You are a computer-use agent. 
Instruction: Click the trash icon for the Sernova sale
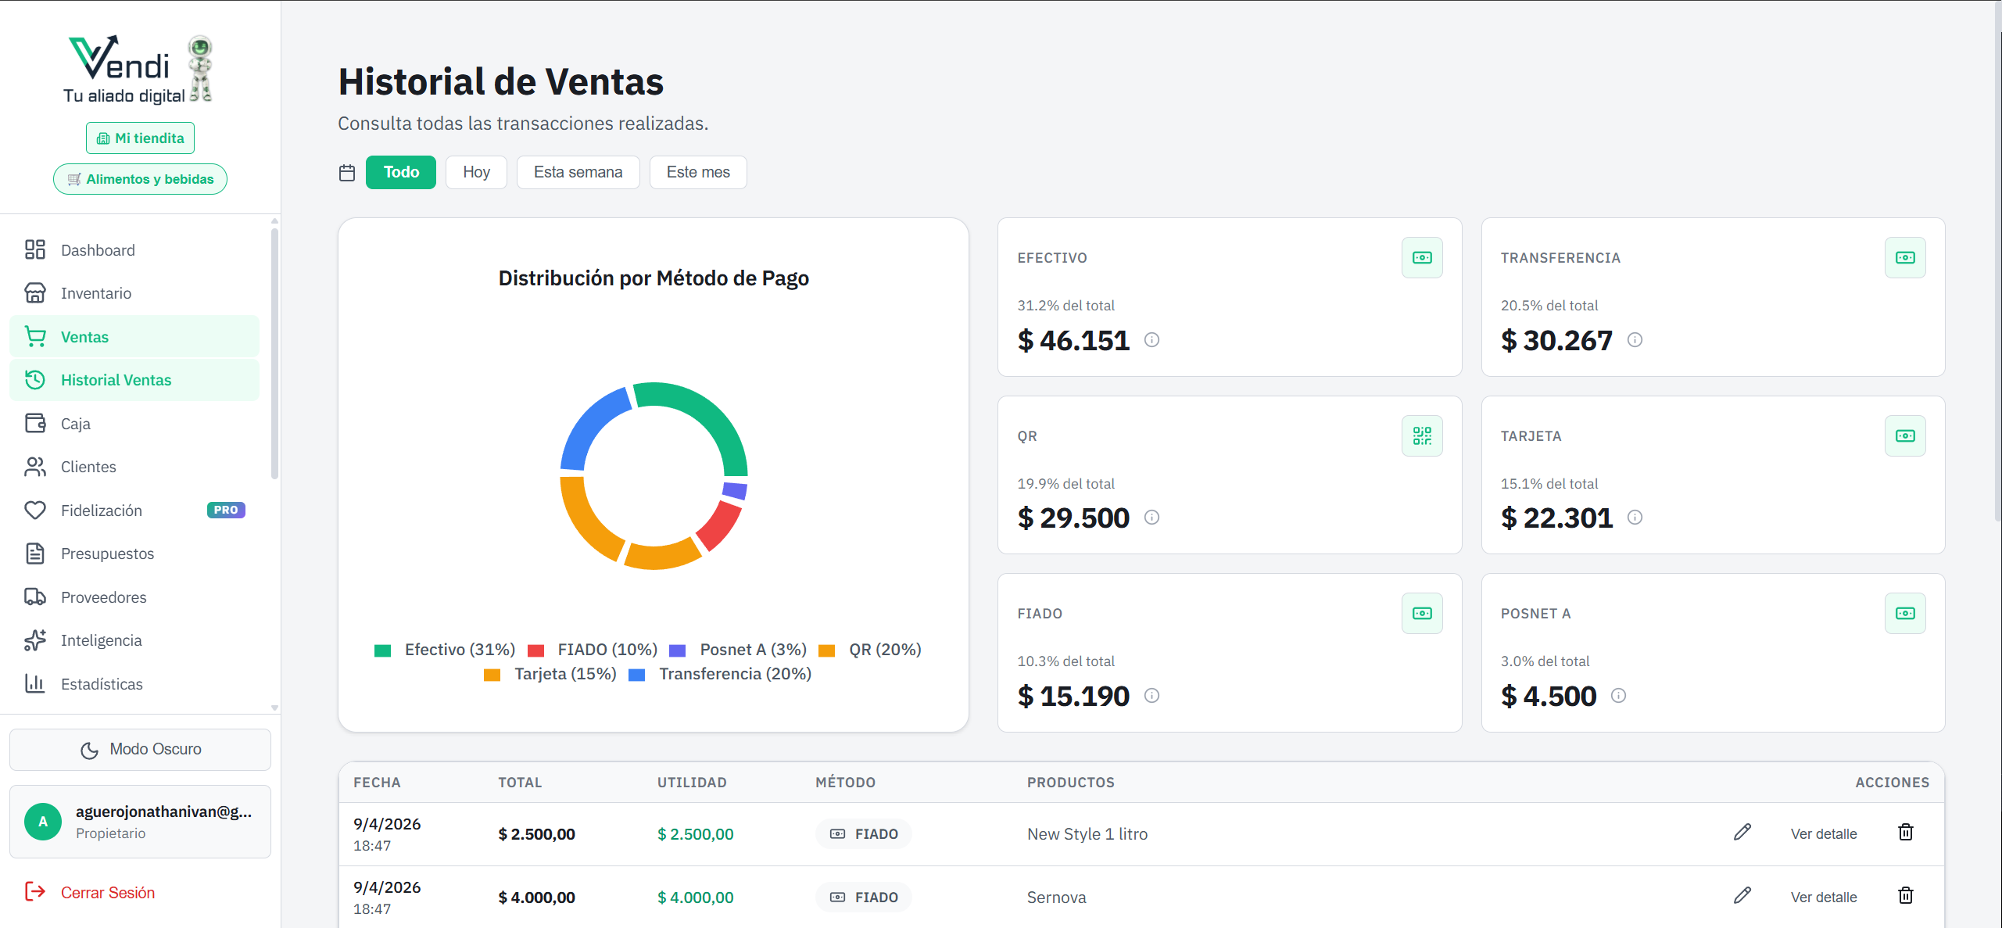[1906, 896]
